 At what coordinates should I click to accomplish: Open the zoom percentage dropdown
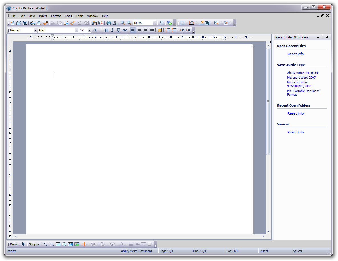[x=154, y=23]
